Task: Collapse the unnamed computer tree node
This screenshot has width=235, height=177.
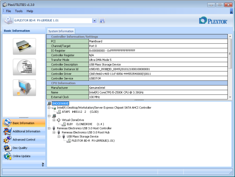Action: (x=49, y=116)
